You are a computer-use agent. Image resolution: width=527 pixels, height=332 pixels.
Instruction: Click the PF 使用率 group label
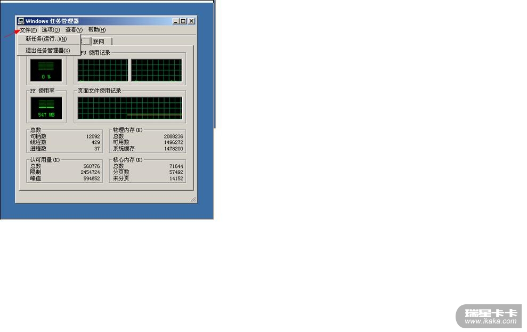click(x=42, y=91)
